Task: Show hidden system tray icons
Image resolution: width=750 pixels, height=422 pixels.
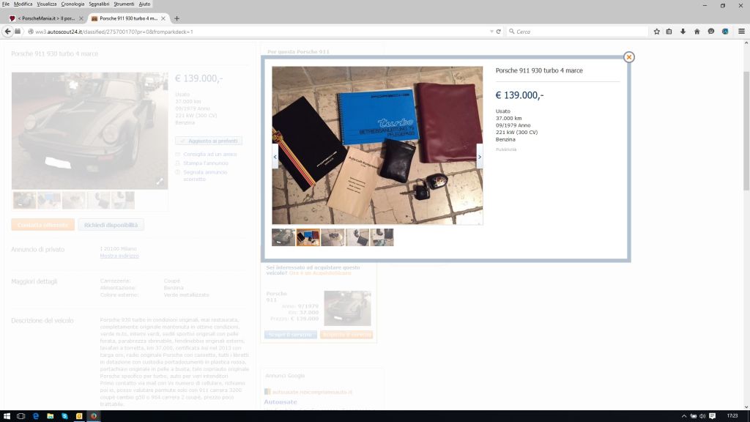Action: (684, 416)
